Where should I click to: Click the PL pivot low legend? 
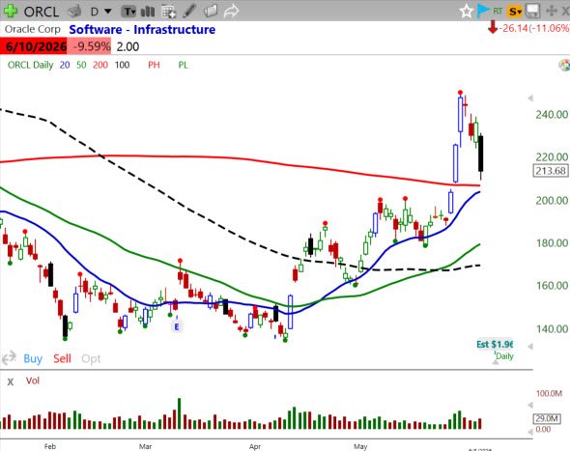point(184,65)
